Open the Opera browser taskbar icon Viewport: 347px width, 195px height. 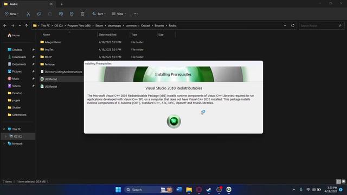point(199,190)
